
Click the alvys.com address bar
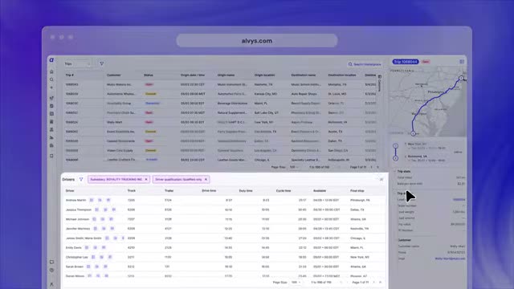(x=257, y=41)
